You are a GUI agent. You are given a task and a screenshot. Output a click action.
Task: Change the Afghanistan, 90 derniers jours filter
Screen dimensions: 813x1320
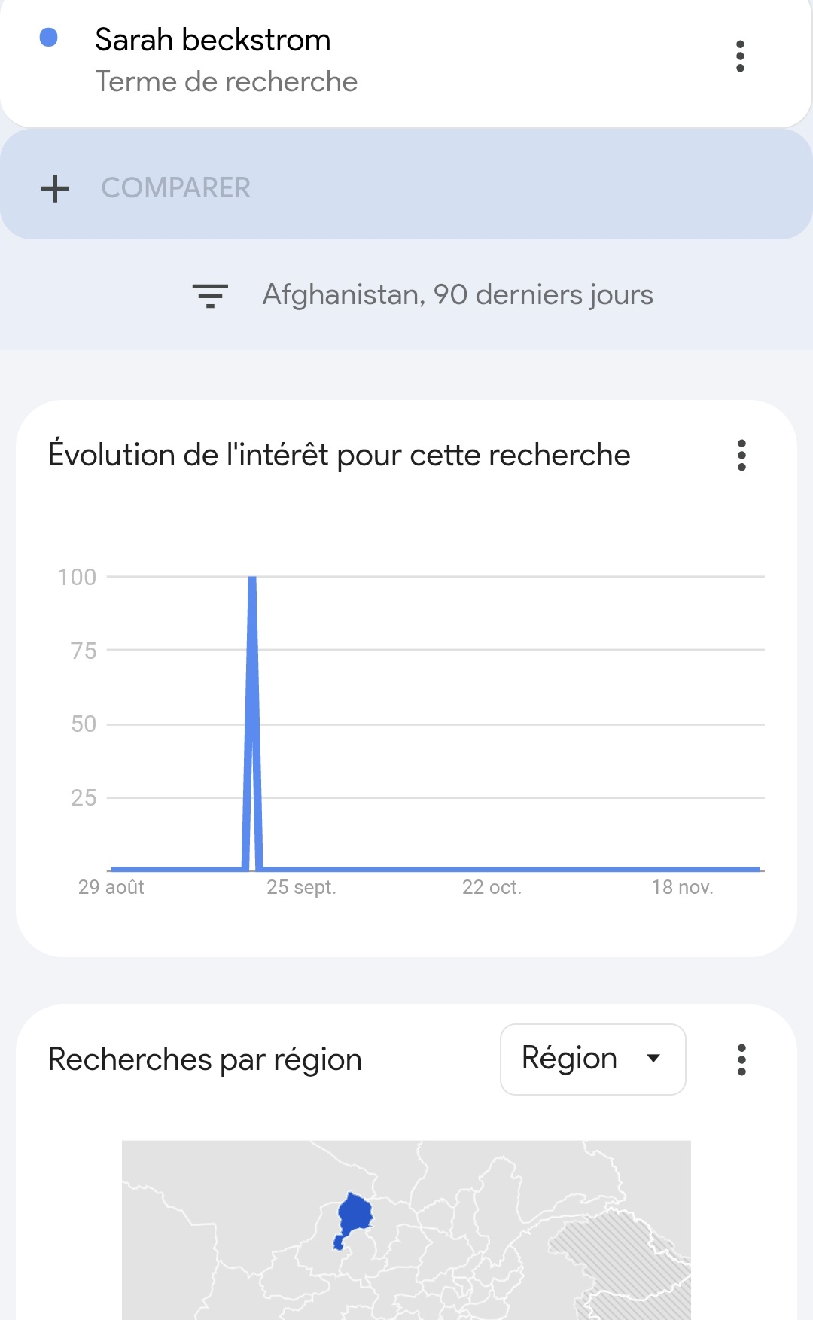[457, 295]
